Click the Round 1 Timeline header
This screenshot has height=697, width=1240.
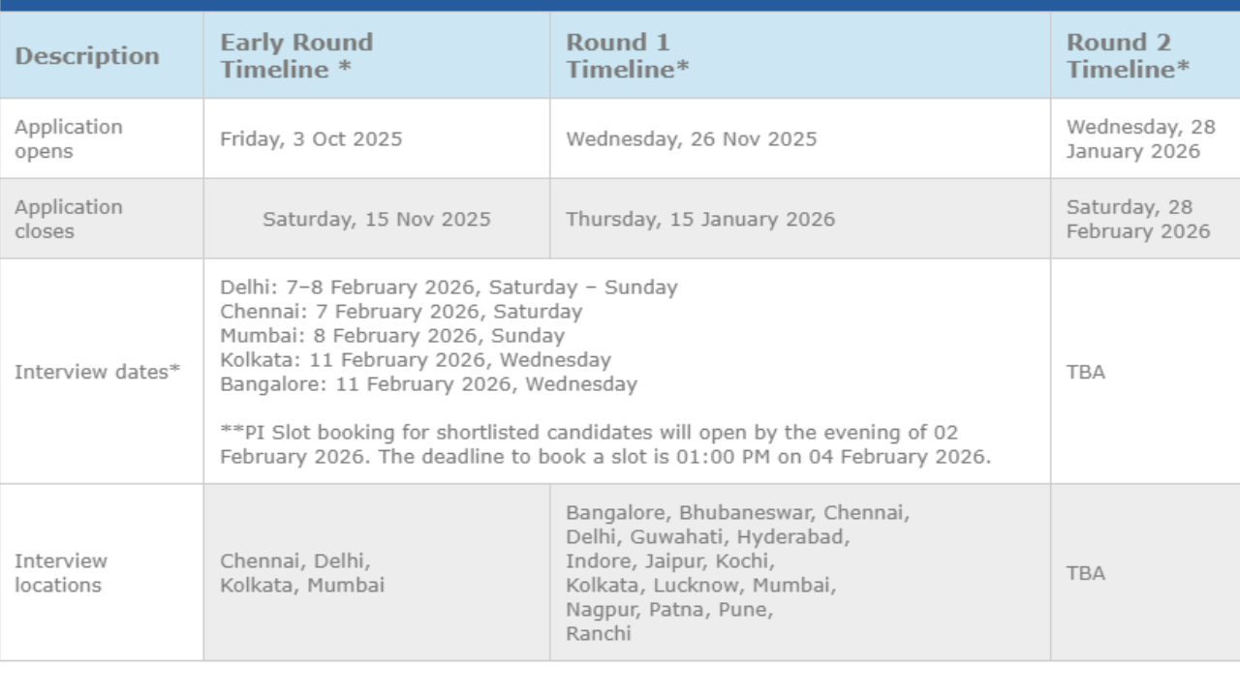point(628,56)
